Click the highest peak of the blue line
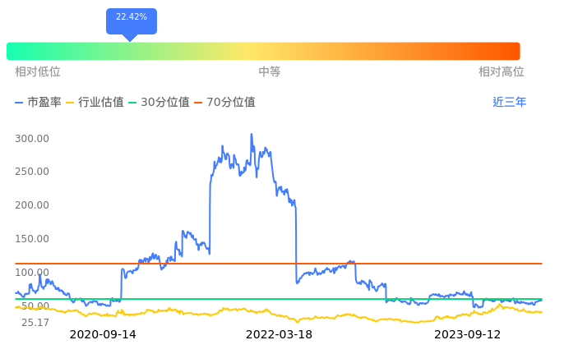 click(251, 134)
